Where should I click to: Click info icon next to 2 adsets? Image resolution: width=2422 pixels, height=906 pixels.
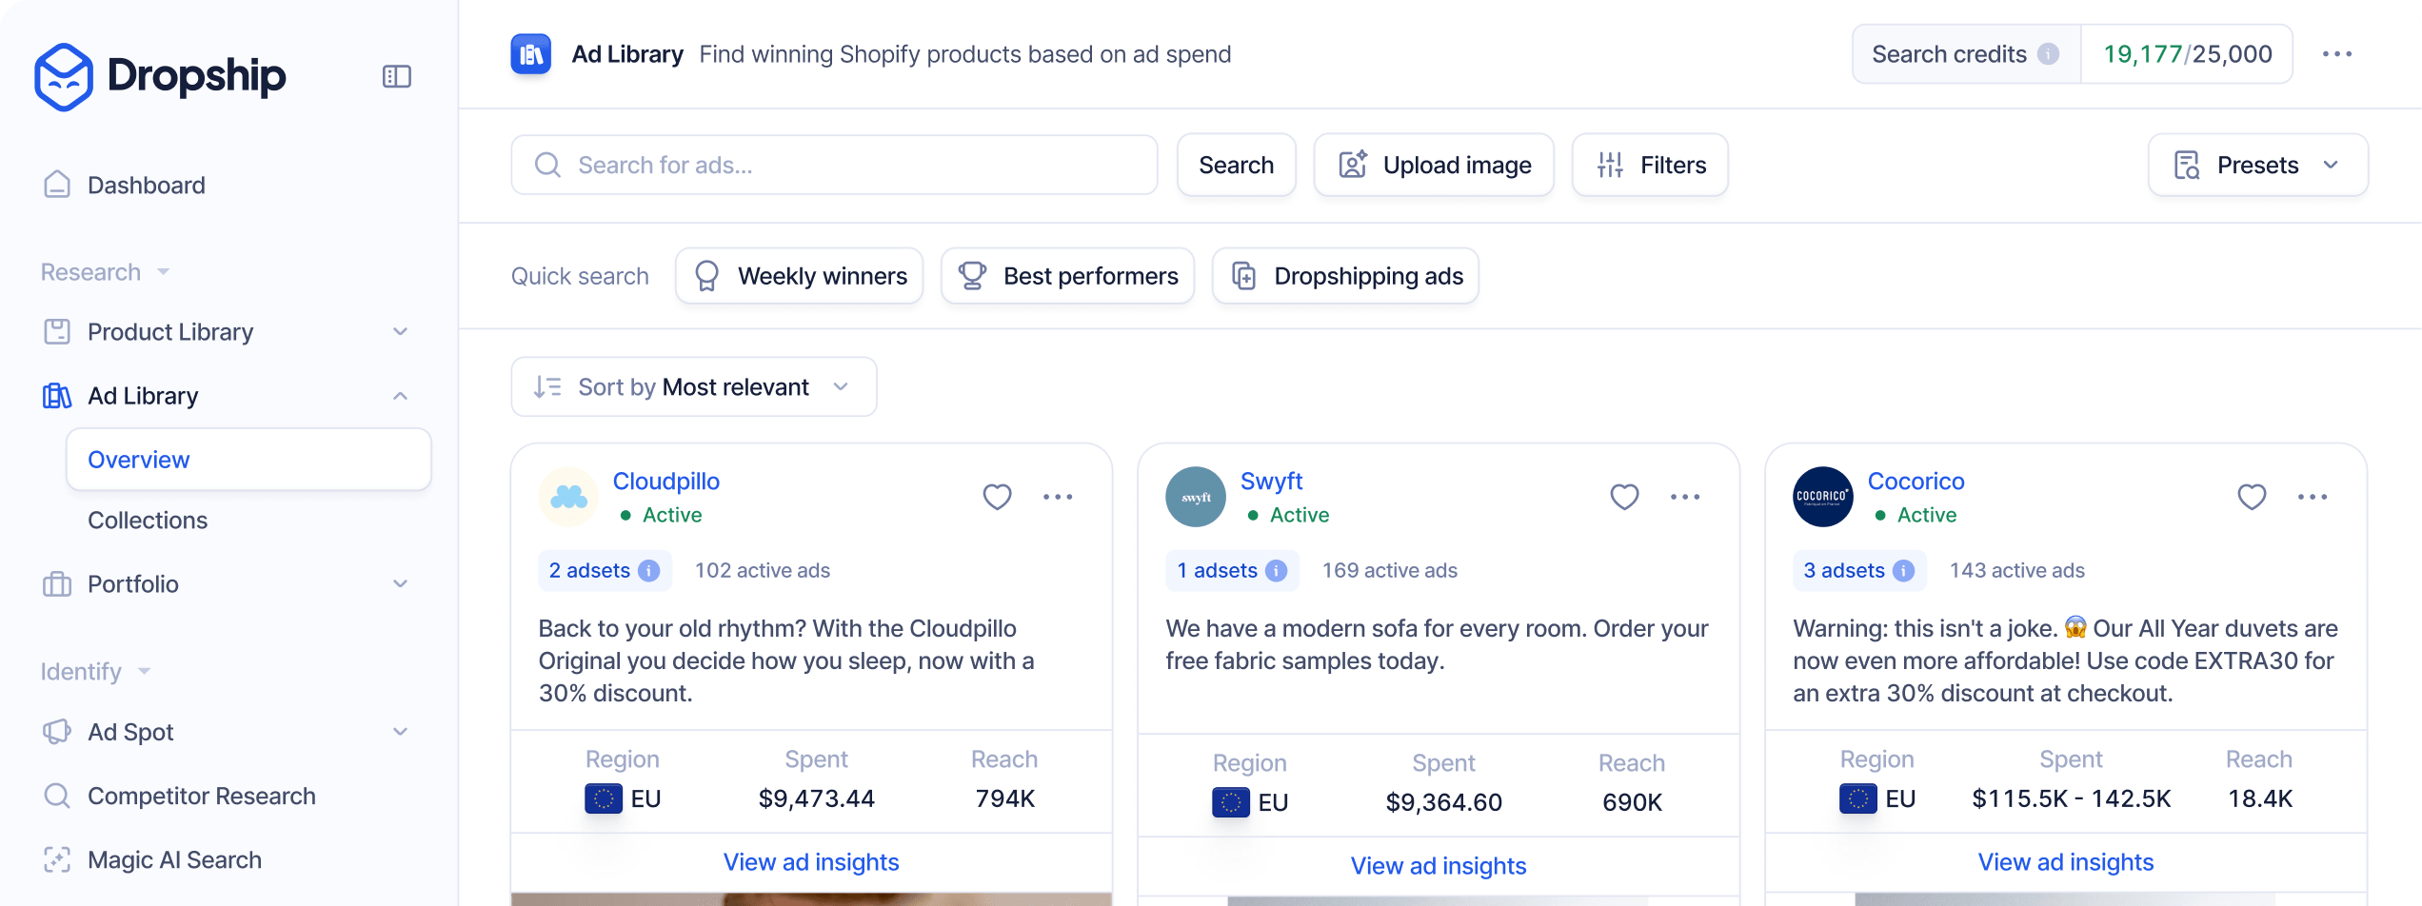649,570
